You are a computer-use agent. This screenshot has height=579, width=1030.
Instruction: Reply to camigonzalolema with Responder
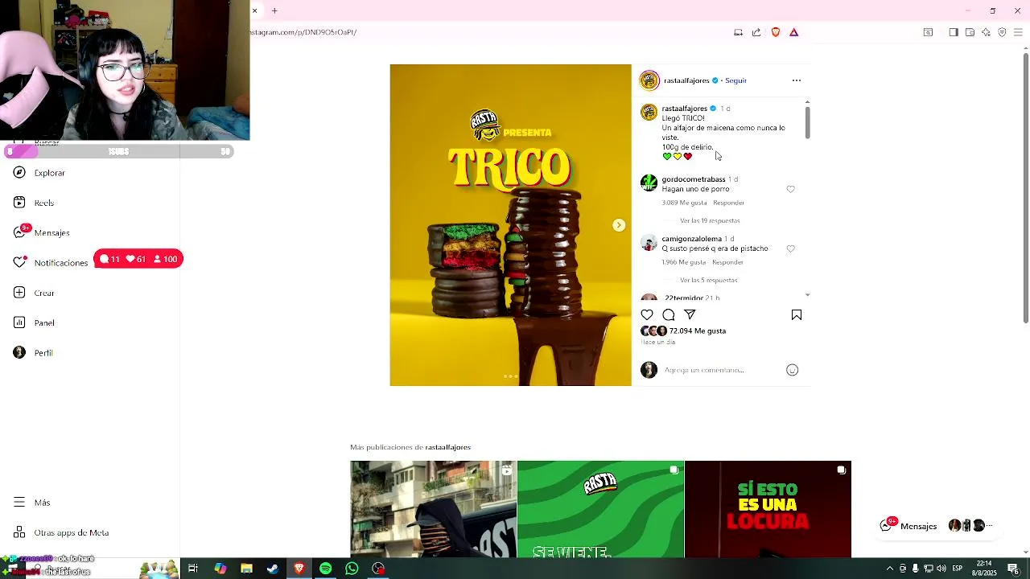point(727,262)
